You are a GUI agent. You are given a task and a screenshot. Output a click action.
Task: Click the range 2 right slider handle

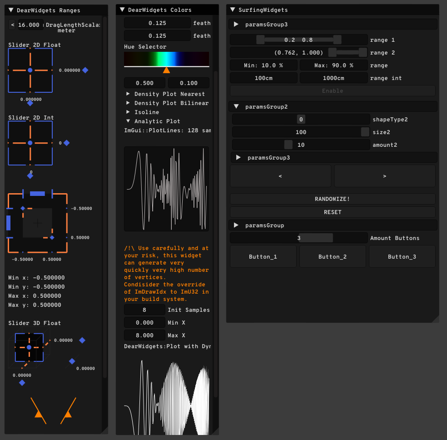point(363,52)
